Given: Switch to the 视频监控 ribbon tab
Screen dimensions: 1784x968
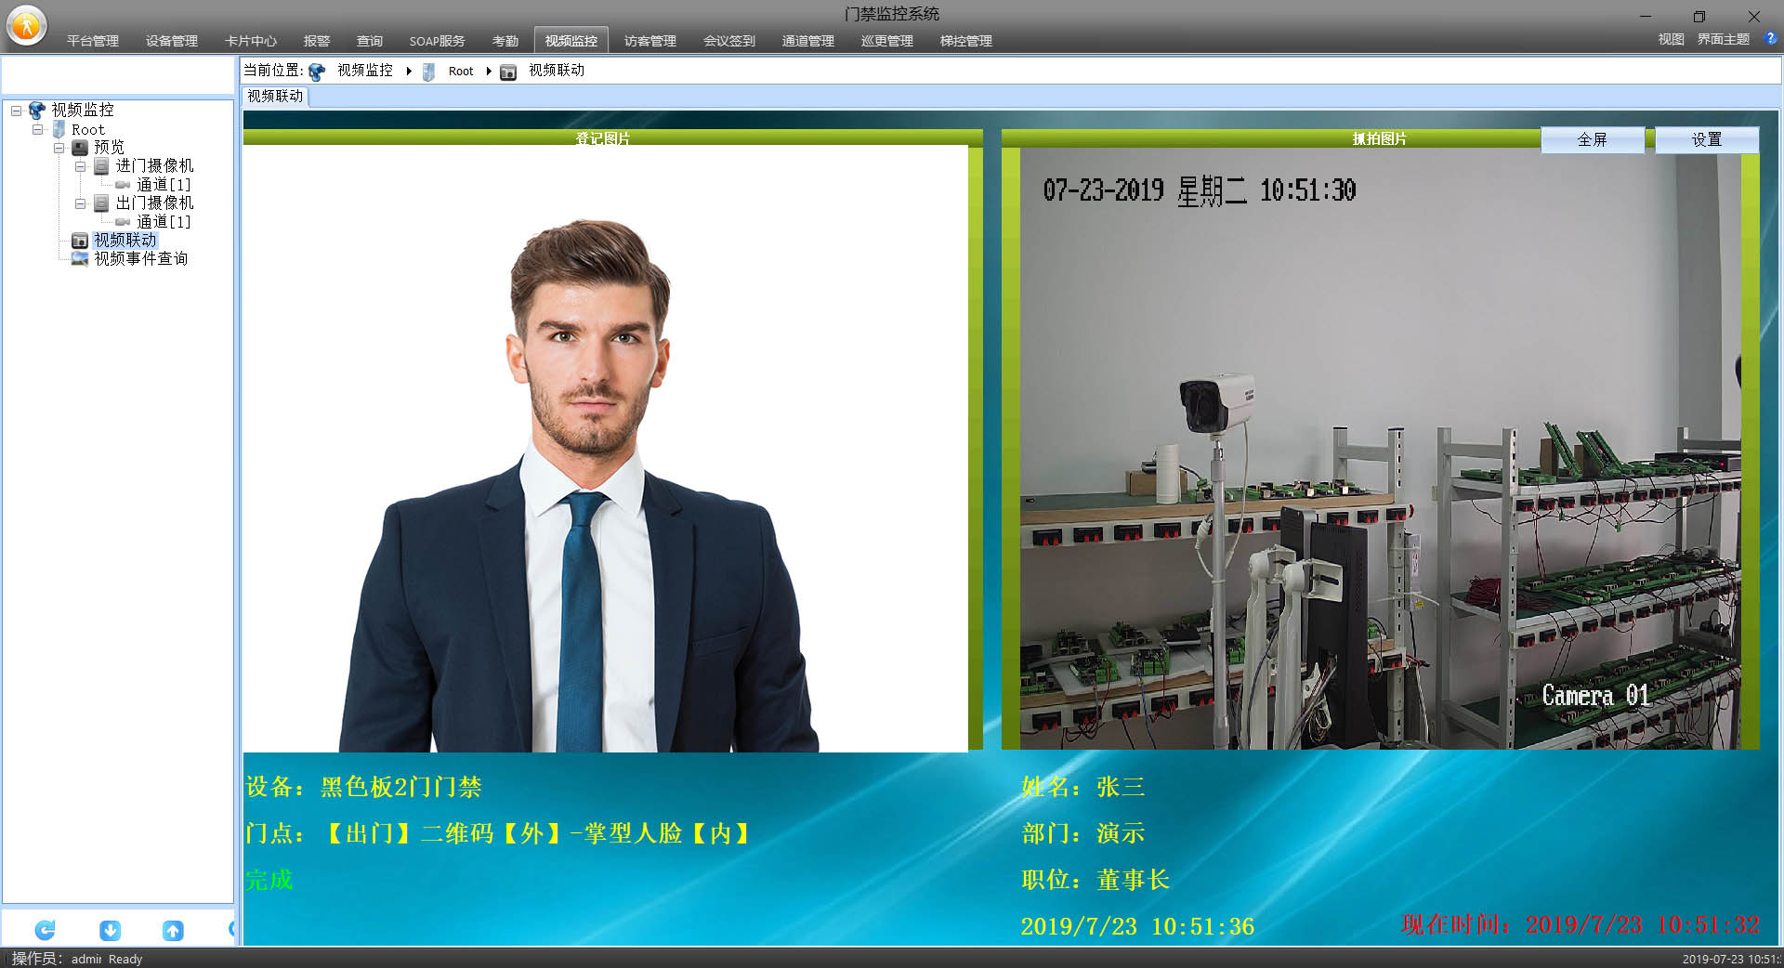Looking at the screenshot, I should tap(571, 40).
